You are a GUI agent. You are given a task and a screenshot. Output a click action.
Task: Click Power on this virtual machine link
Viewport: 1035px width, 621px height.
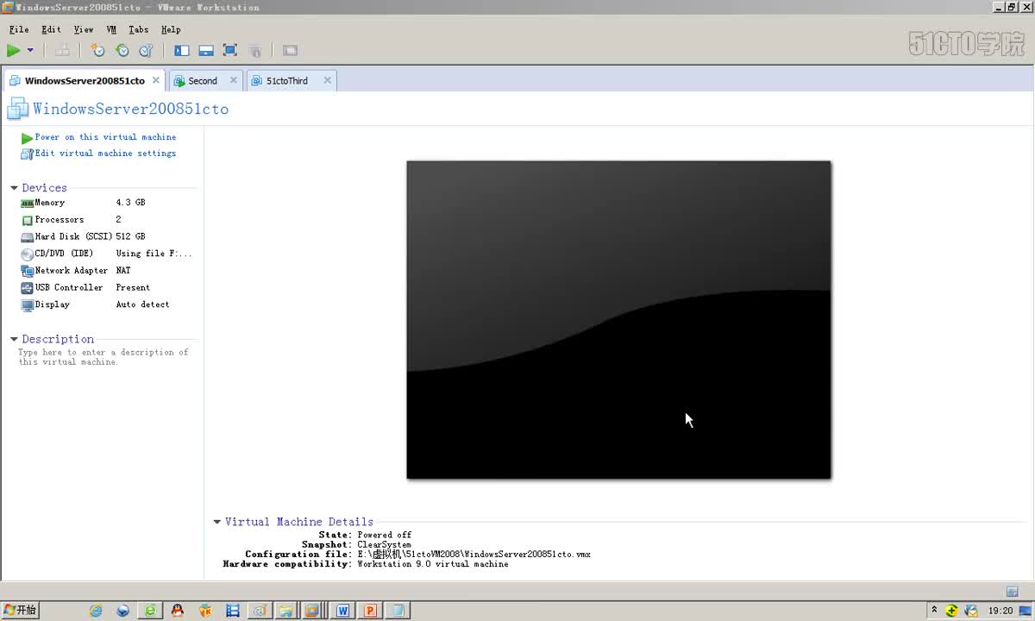click(105, 137)
